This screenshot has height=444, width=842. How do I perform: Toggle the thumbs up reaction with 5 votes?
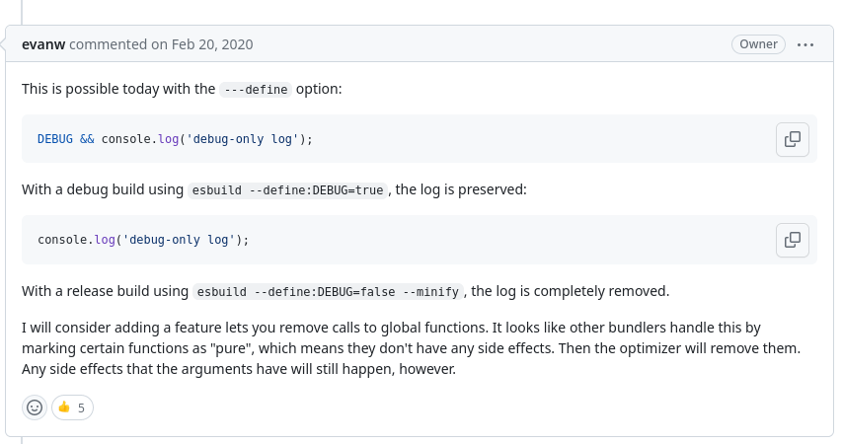click(72, 407)
